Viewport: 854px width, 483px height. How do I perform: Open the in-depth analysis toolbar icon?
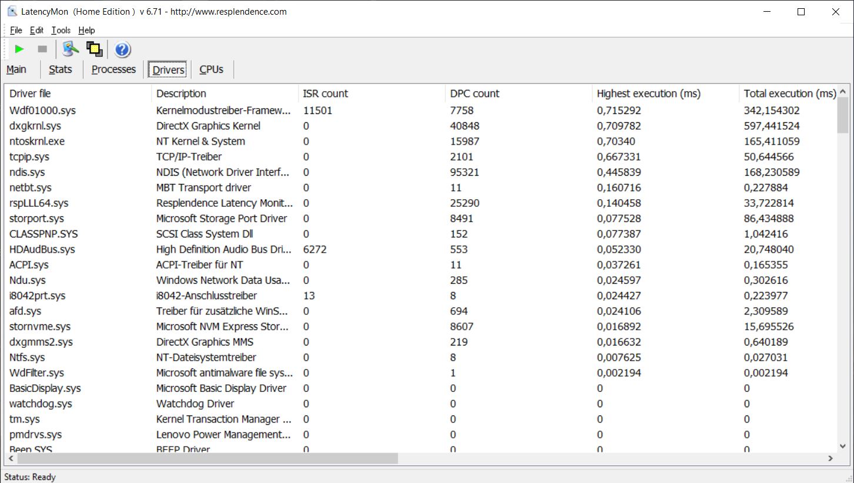click(71, 49)
